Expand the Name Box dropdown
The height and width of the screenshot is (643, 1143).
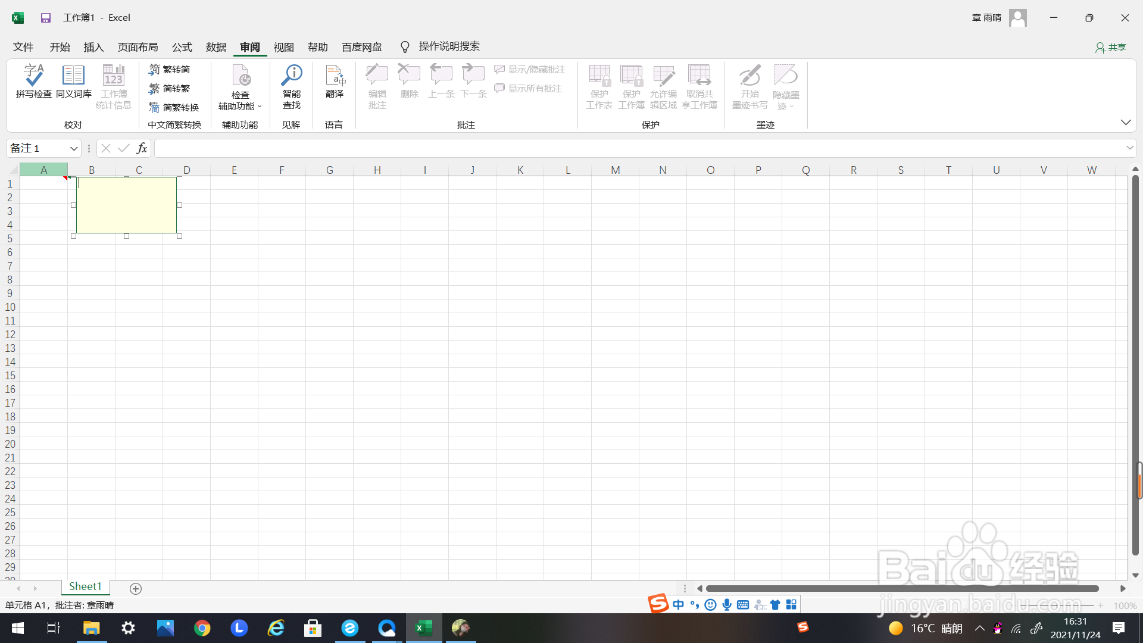(x=74, y=148)
